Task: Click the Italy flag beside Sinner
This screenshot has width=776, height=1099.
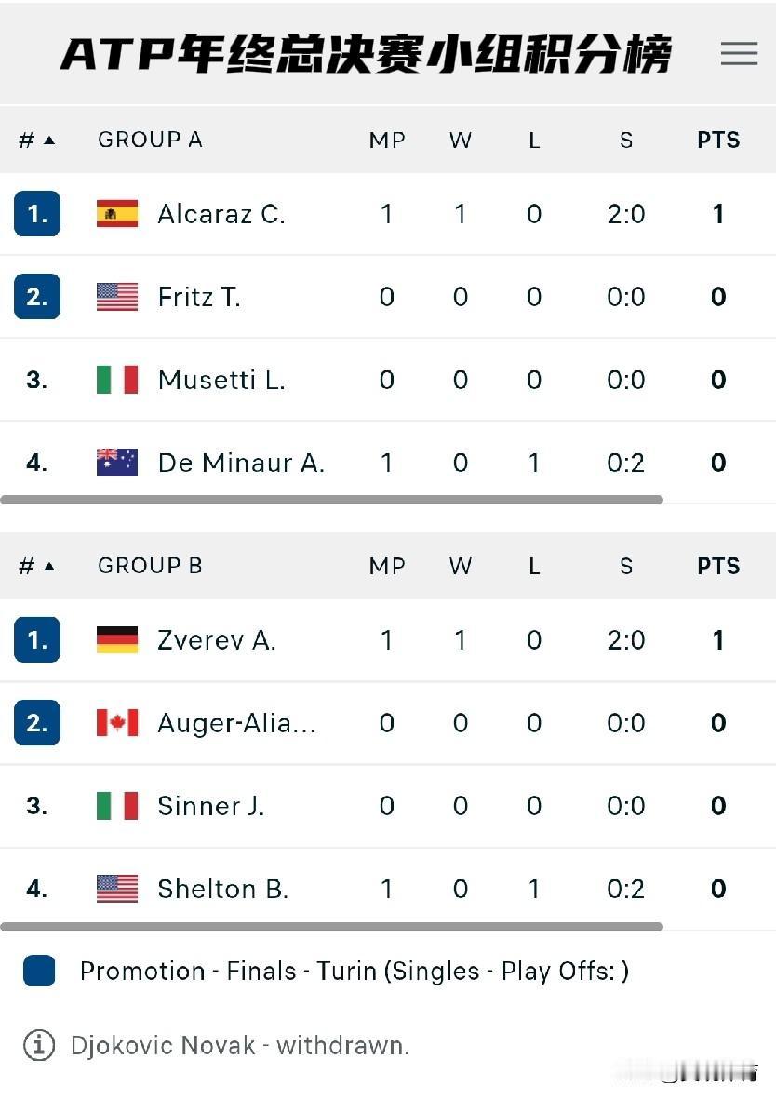Action: point(117,806)
